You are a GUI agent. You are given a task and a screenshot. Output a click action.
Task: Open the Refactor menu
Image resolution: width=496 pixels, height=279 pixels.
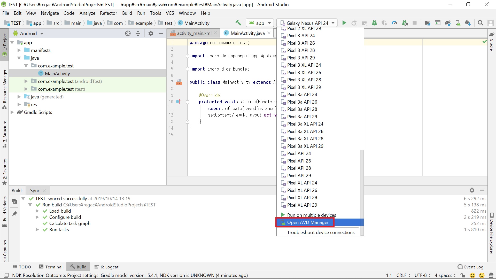(109, 13)
